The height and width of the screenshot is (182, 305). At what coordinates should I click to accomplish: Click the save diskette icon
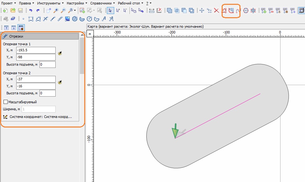(x=20, y=11)
